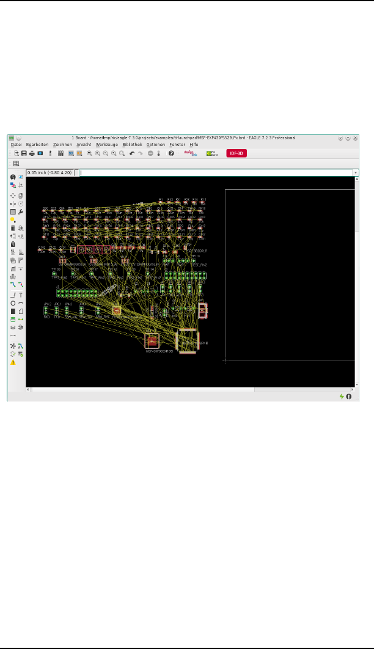Open the Errors warning triangle
The image size is (374, 649).
(13, 362)
